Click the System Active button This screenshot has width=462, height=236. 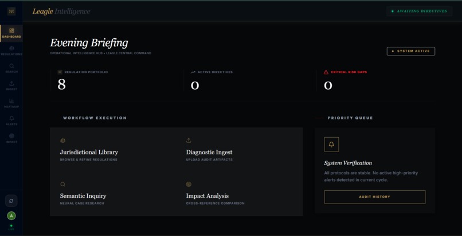411,51
